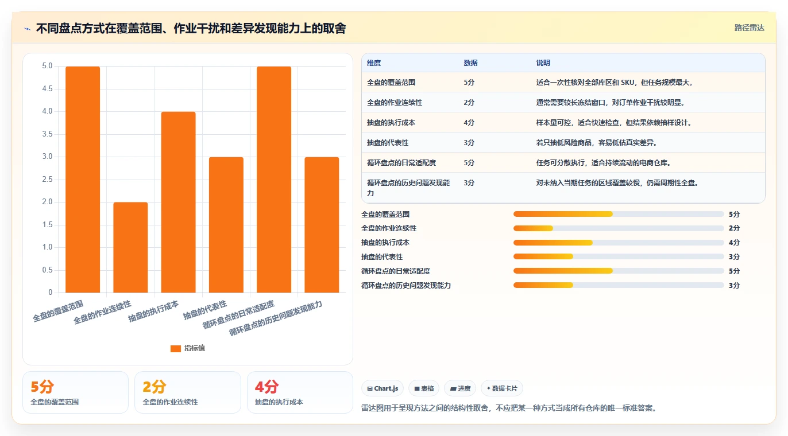The height and width of the screenshot is (436, 788).
Task: Select the Chart.js chip
Action: tap(383, 388)
